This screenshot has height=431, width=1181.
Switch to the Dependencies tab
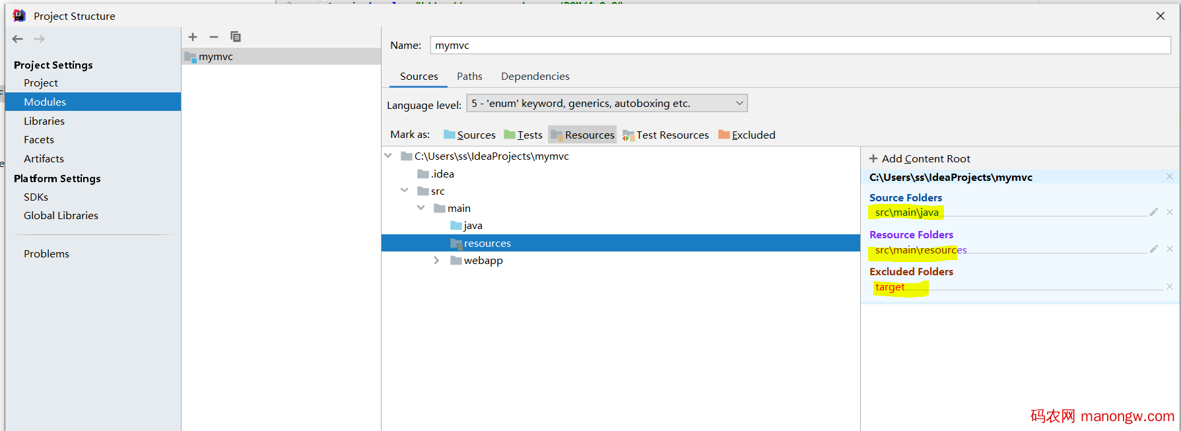pos(535,77)
